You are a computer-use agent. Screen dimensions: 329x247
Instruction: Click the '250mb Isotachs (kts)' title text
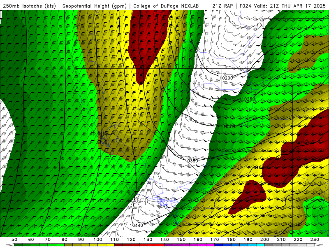click(29, 6)
